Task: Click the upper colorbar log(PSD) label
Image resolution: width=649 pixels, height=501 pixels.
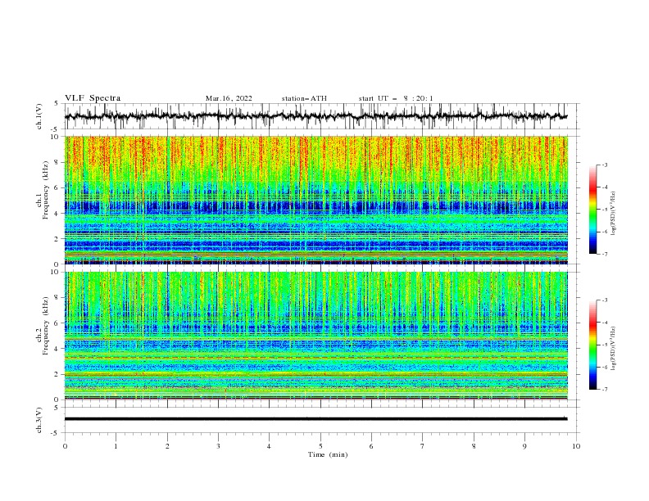Action: click(614, 214)
